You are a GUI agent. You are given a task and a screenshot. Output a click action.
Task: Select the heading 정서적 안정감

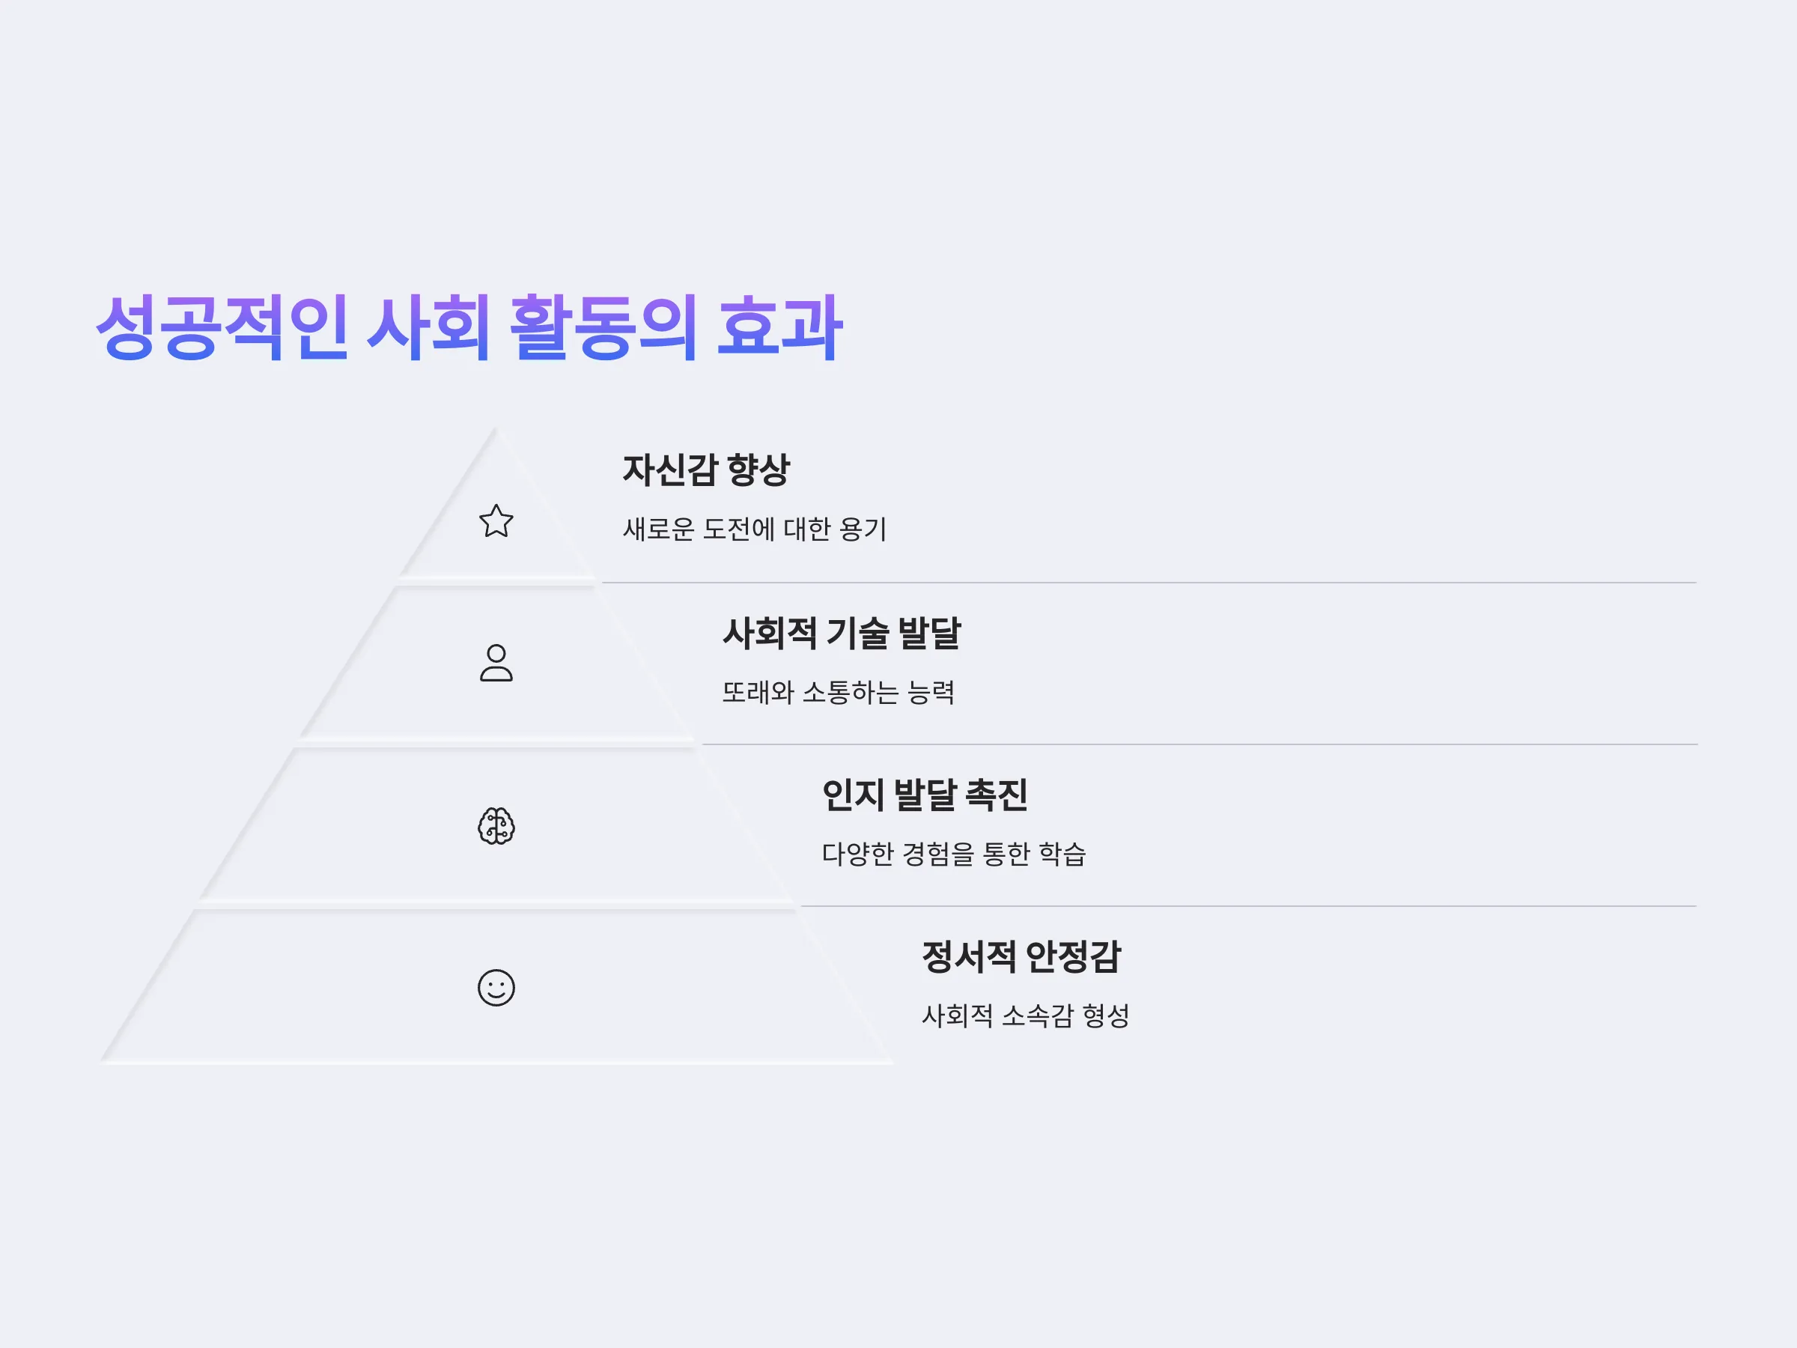point(1021,956)
